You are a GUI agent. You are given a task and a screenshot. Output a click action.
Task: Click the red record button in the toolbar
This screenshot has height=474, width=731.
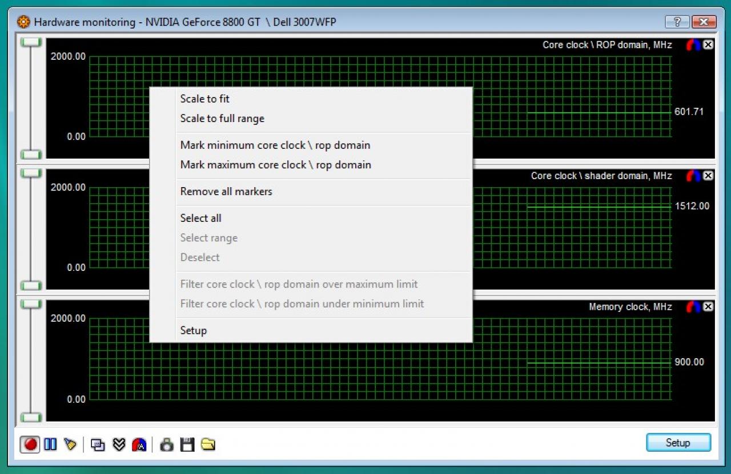tap(30, 444)
